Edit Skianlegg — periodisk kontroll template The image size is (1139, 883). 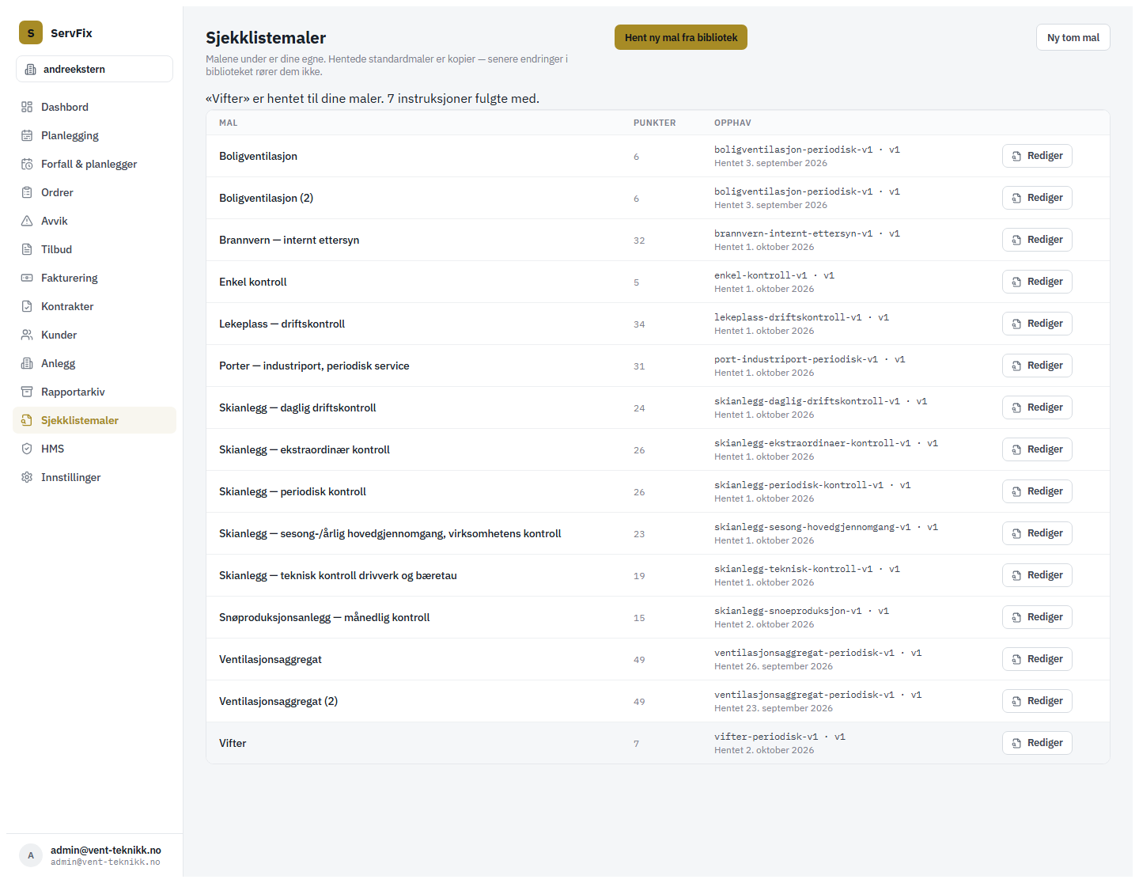[x=1037, y=491]
